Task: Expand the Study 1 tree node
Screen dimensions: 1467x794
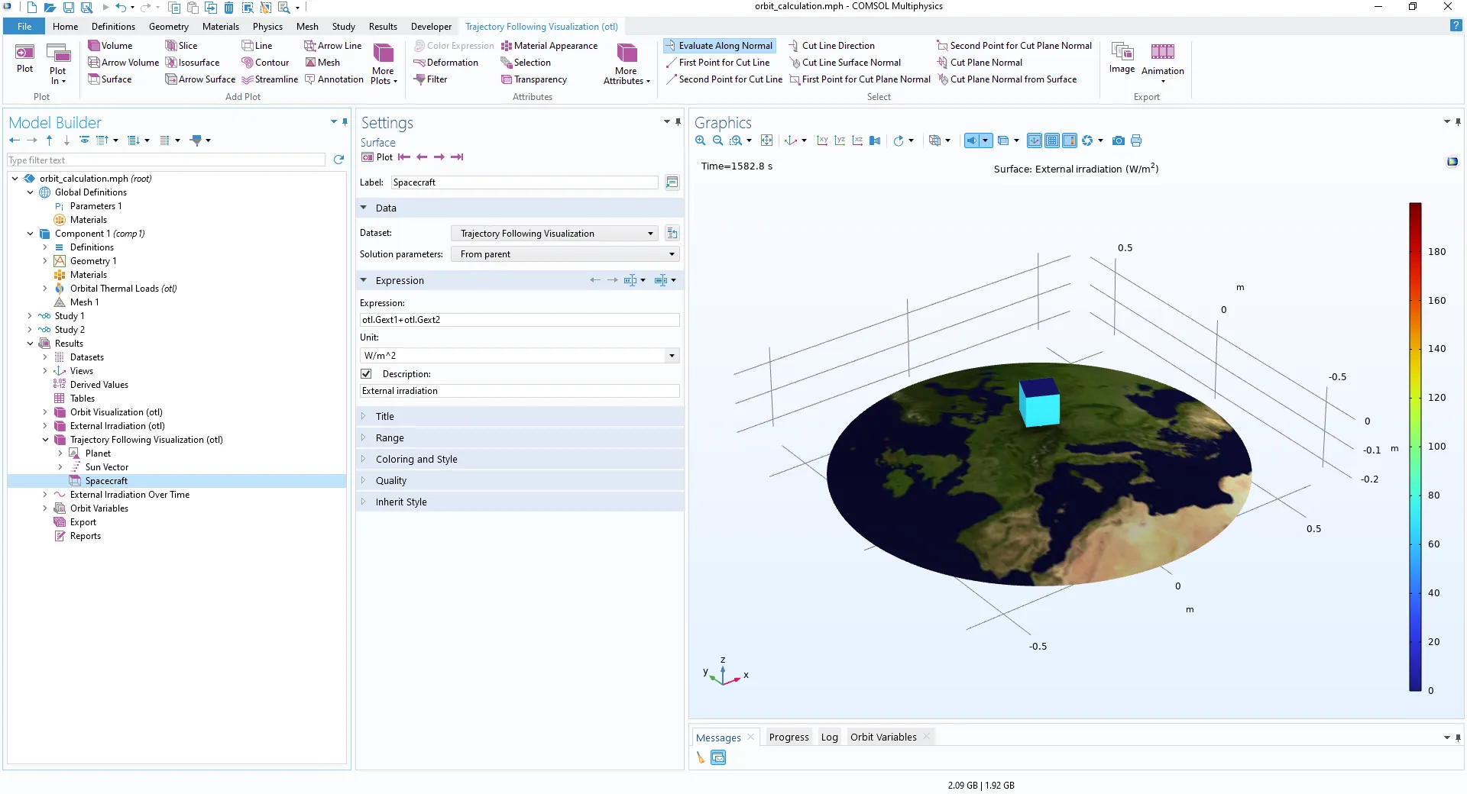Action: pos(30,316)
